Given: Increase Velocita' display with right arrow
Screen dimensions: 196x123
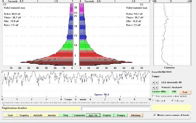Looking at the screenshot, I should 156,87.
